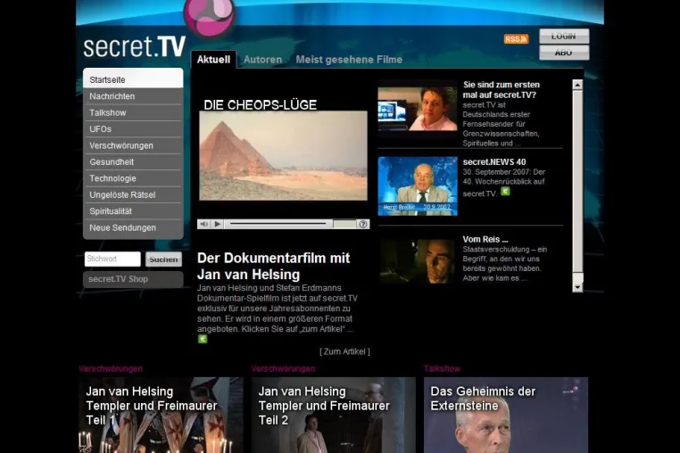Follow the Zum Artikel link
The width and height of the screenshot is (680, 453).
click(344, 351)
